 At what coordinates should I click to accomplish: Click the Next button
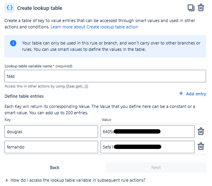[x=156, y=167]
